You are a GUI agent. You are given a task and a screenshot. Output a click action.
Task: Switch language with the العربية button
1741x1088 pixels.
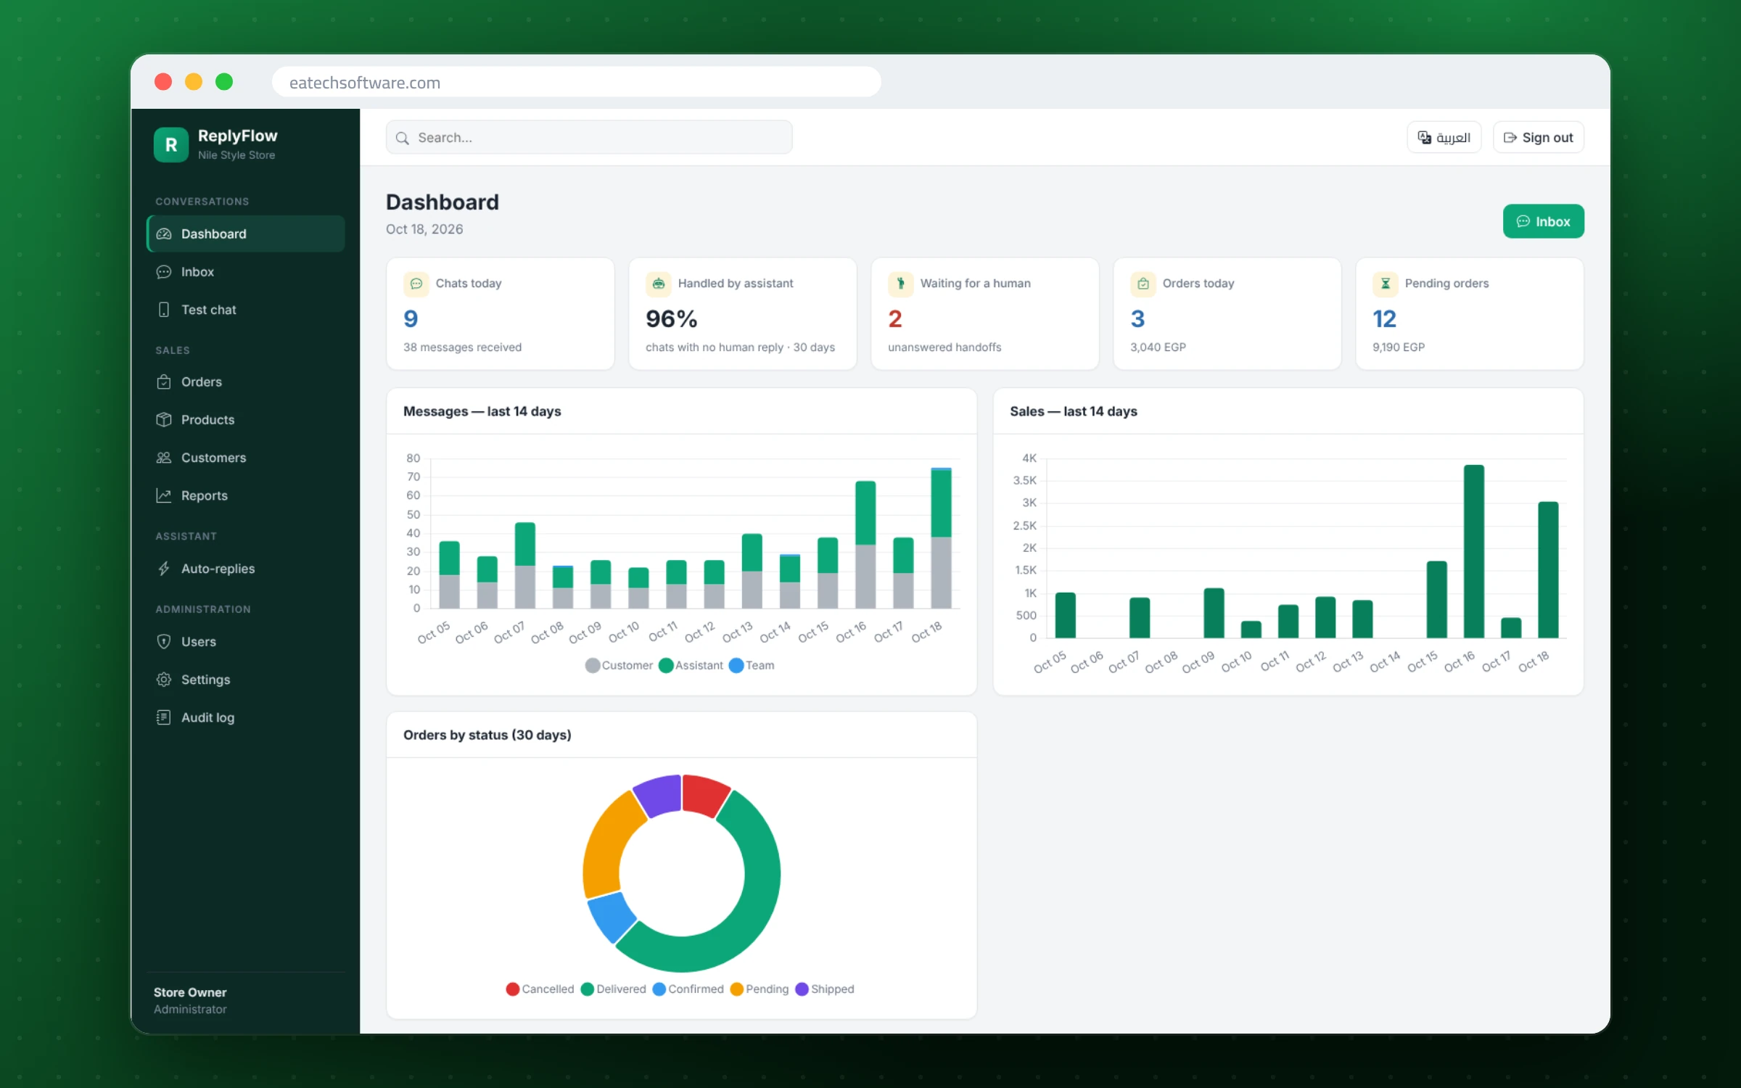(x=1444, y=137)
